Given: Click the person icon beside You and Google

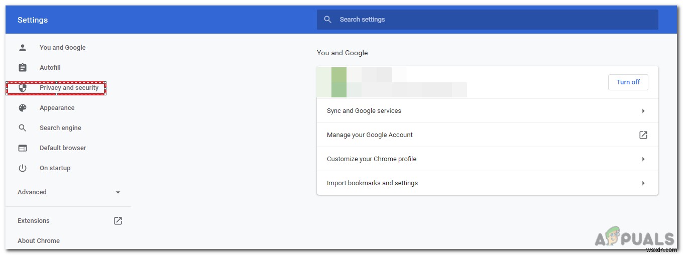Looking at the screenshot, I should pos(23,48).
